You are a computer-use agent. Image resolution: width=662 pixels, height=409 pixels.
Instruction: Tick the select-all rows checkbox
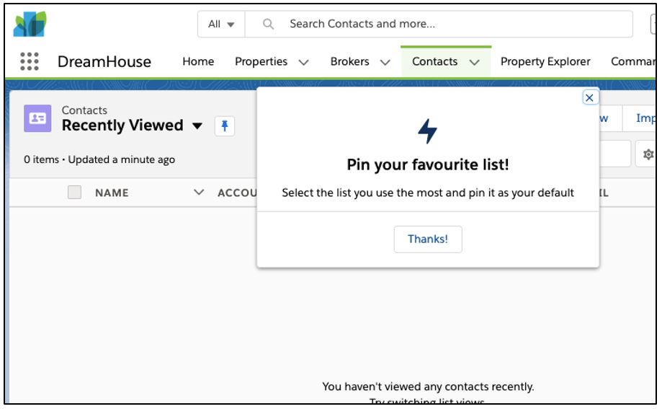(75, 193)
